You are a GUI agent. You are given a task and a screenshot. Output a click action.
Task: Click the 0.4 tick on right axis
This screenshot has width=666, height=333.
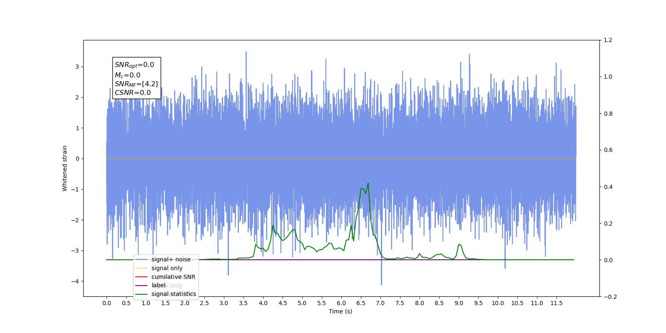(x=608, y=187)
